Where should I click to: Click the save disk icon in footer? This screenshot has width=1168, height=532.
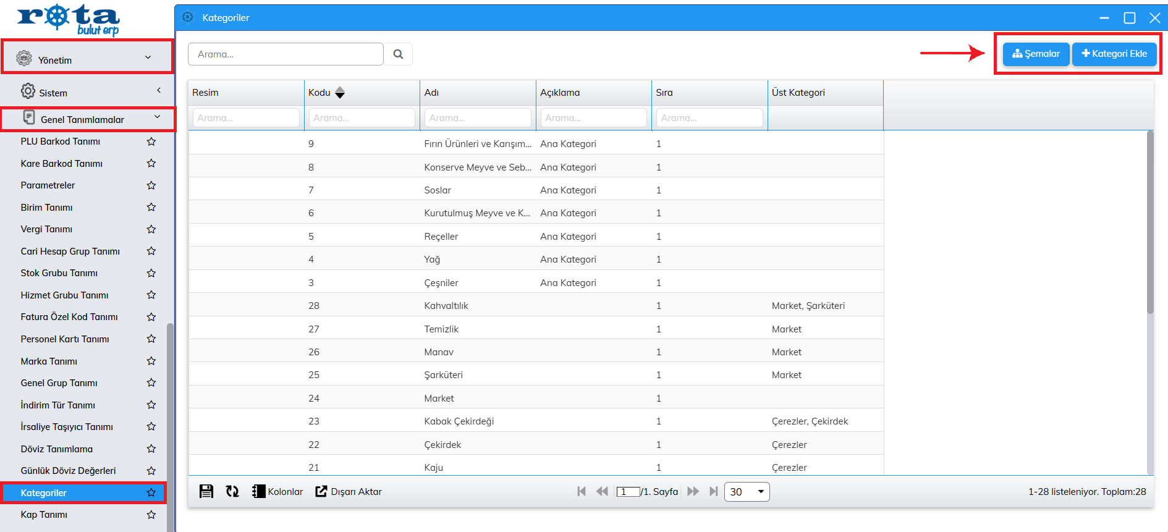pos(206,491)
